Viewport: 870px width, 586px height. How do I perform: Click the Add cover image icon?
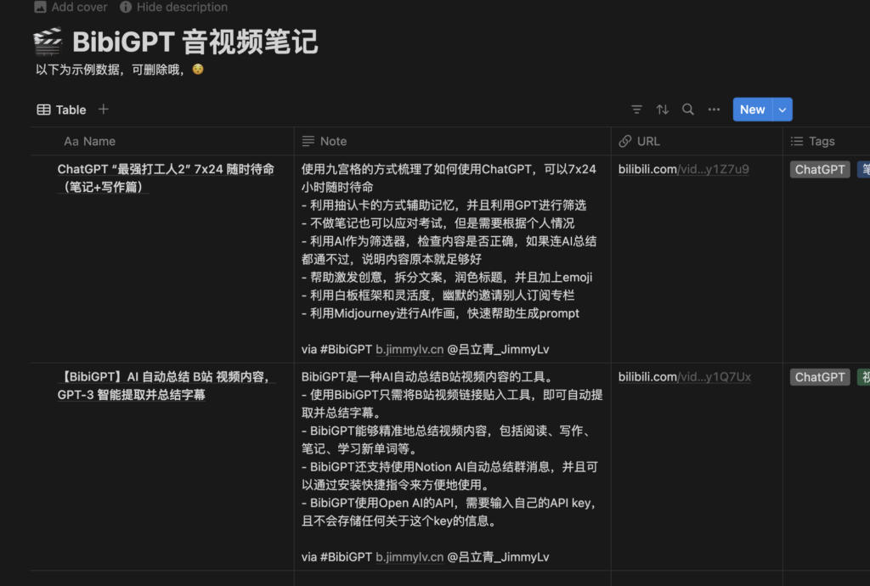40,7
